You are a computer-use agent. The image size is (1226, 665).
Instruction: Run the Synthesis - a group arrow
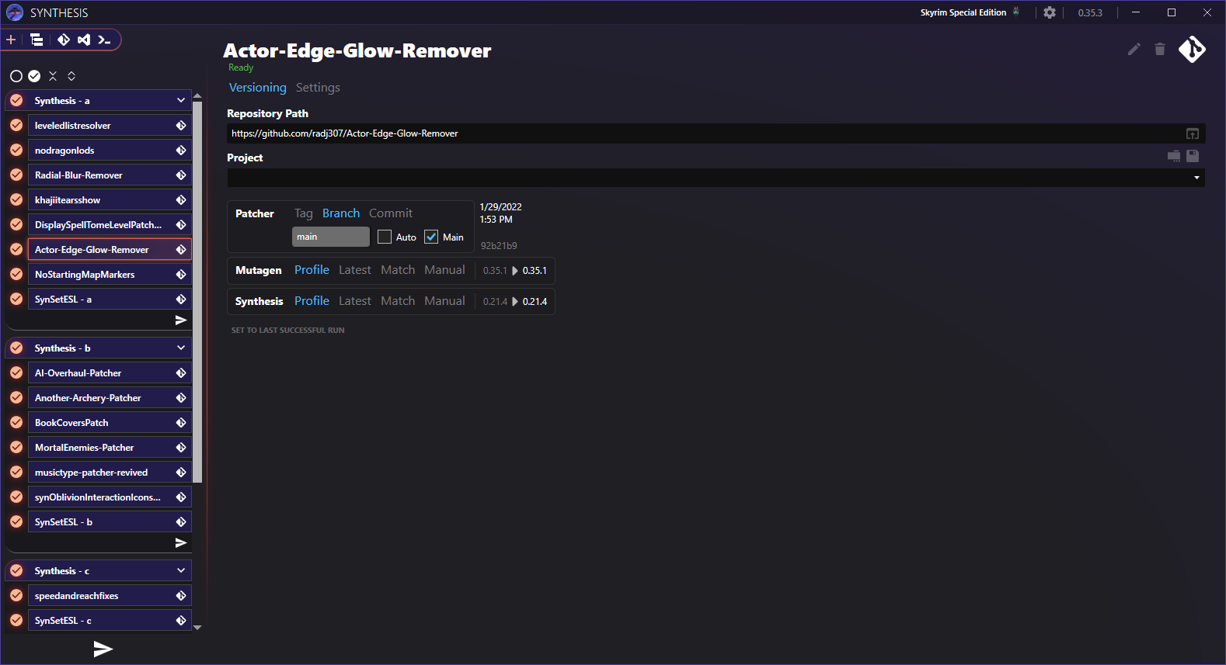(181, 320)
